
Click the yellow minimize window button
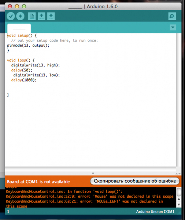click(17, 6)
